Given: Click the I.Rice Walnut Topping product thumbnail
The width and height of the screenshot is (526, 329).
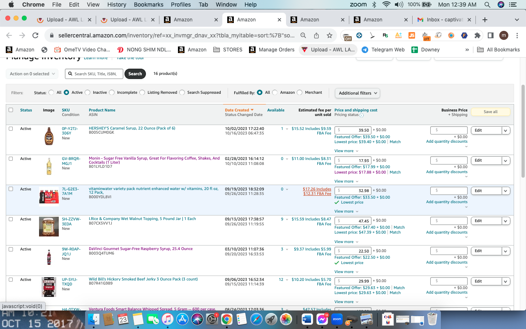Looking at the screenshot, I should (x=49, y=227).
